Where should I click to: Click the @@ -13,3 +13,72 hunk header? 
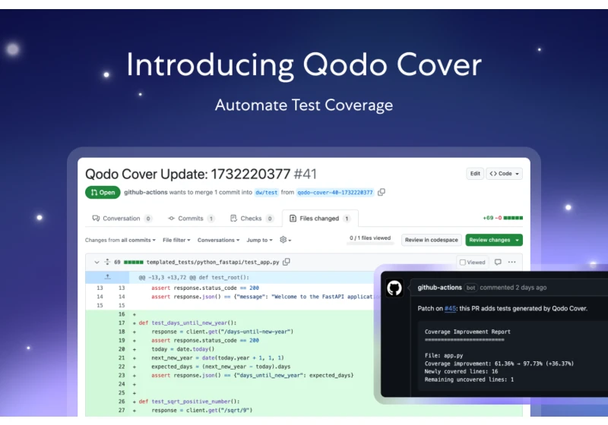point(194,277)
